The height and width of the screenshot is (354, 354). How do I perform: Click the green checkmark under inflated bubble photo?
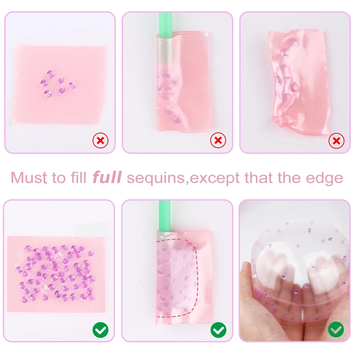[336, 329]
